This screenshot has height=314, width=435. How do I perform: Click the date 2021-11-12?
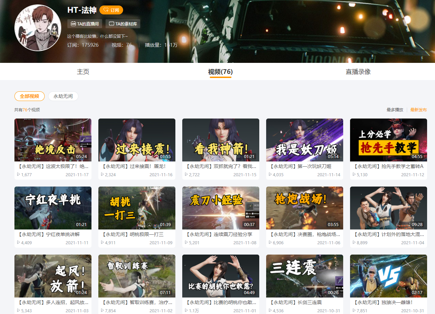coord(413,175)
